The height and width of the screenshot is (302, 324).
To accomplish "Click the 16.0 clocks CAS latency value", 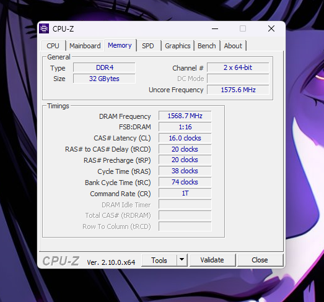I will (x=185, y=138).
